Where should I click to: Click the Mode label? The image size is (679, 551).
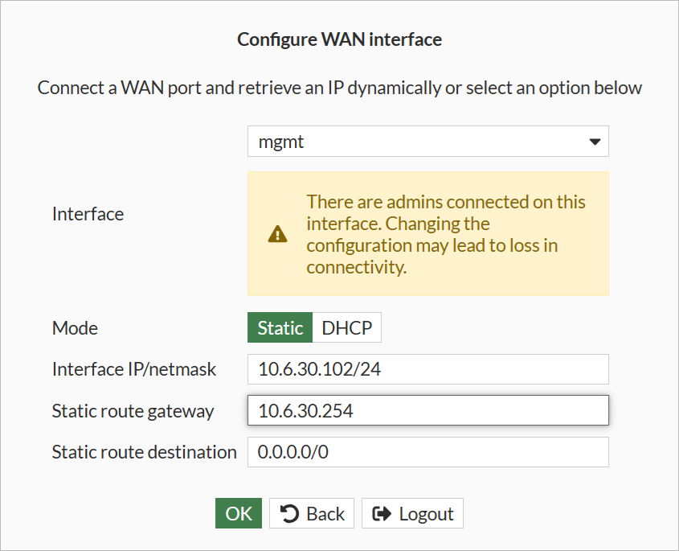75,328
